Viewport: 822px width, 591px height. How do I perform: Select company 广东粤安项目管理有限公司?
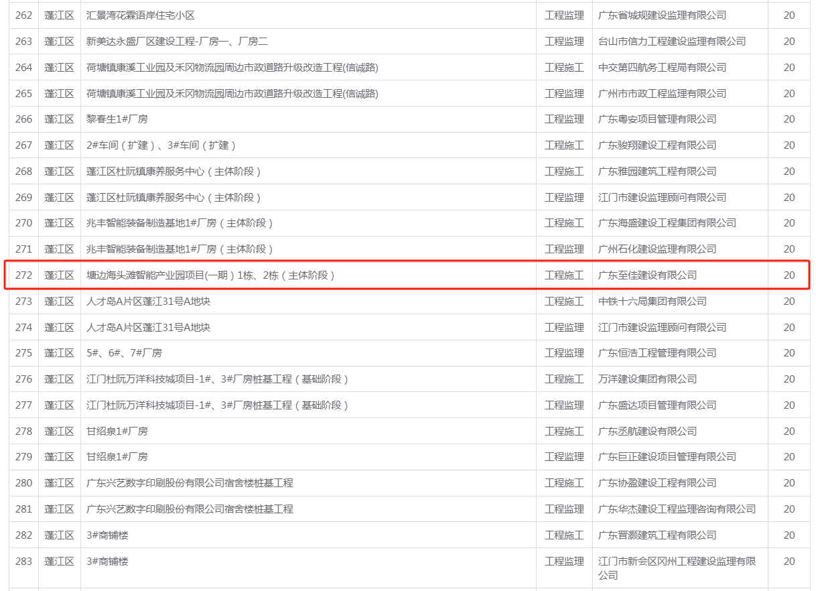click(657, 119)
